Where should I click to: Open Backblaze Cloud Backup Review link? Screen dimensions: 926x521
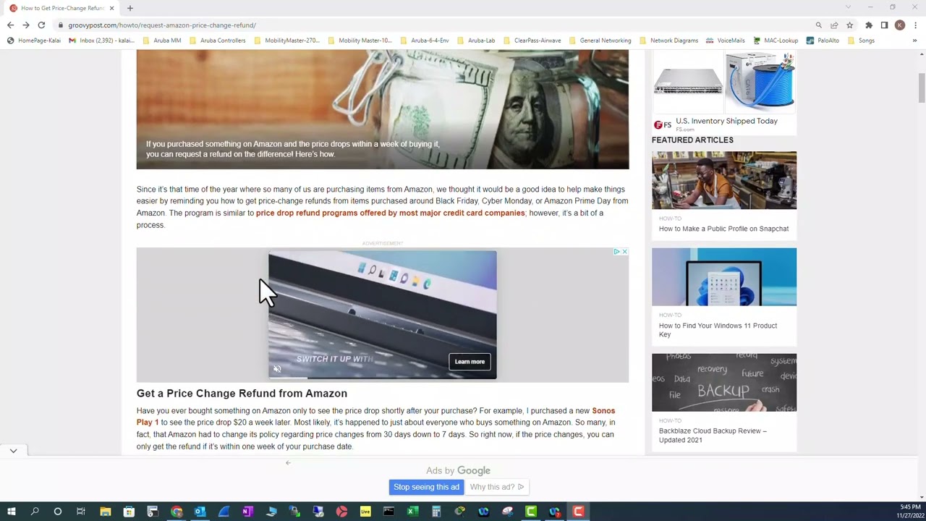point(713,436)
